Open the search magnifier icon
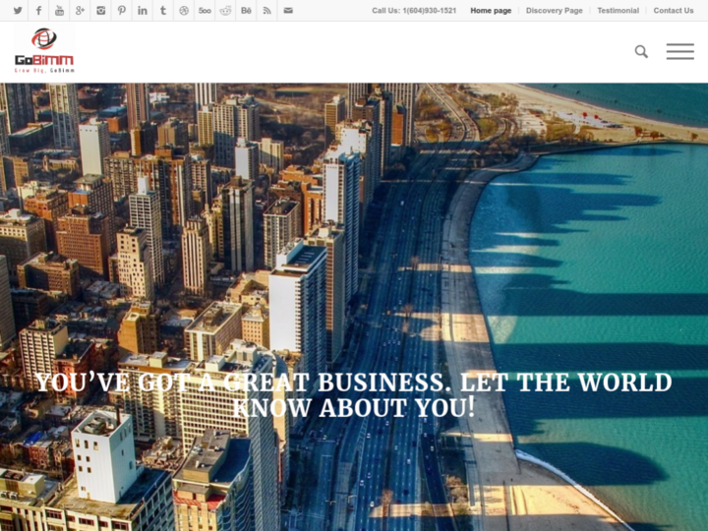The height and width of the screenshot is (531, 708). [641, 52]
